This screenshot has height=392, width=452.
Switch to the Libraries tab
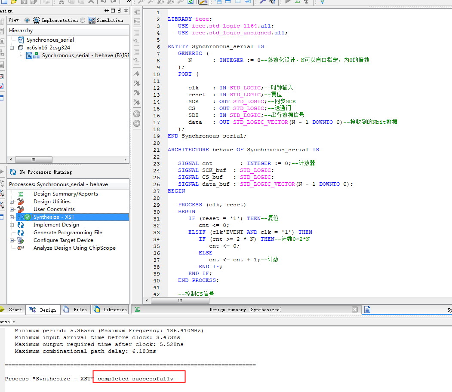click(x=110, y=309)
